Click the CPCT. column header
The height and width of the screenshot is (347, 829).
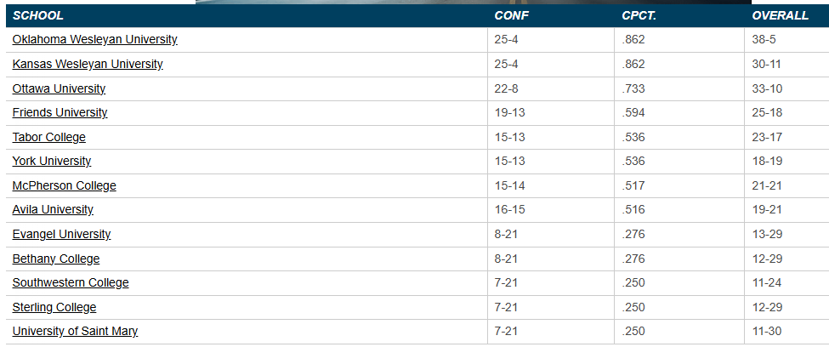638,15
